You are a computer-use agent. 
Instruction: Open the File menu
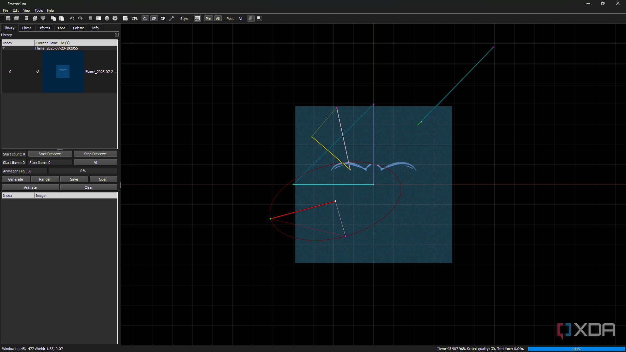pos(6,10)
